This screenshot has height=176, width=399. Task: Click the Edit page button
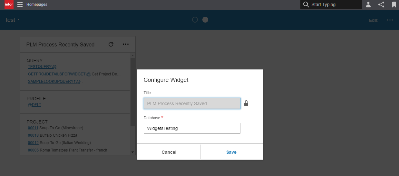373,20
